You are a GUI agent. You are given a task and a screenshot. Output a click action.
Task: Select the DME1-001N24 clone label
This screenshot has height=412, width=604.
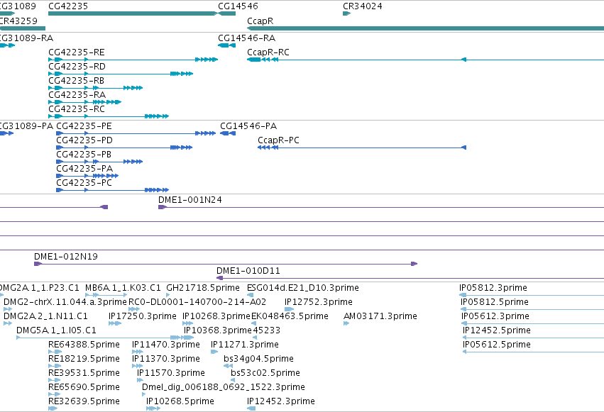[190, 200]
